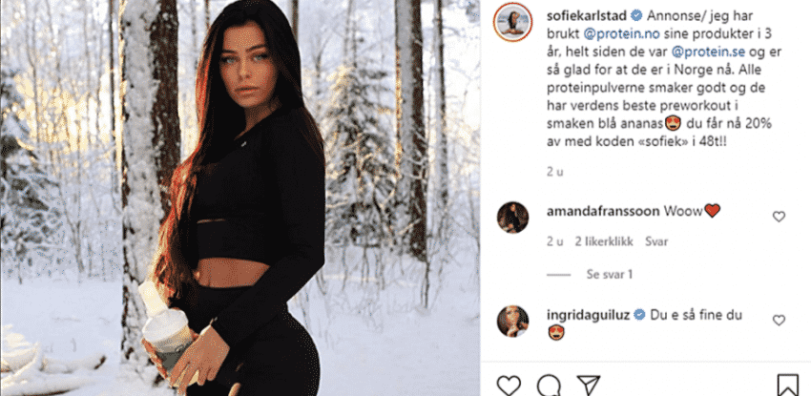Expand replies with 'Se svar 1'
The width and height of the screenshot is (811, 396).
610,275
